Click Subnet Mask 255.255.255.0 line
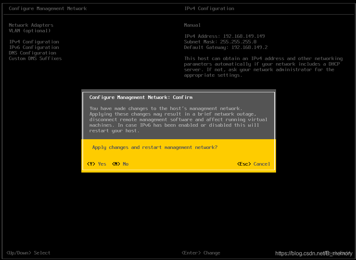The width and height of the screenshot is (356, 260). pos(220,42)
